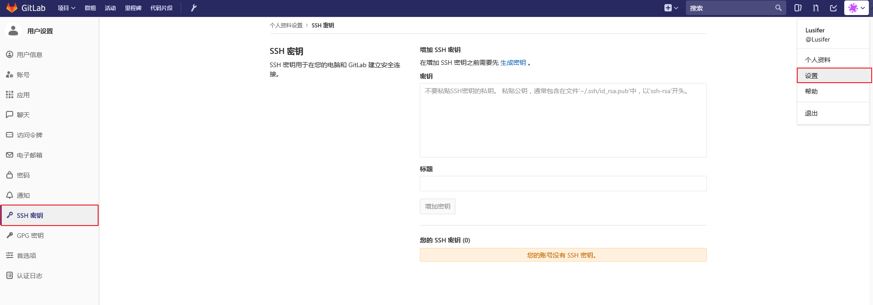Open GPG 密钥 in the sidebar
873x305 pixels.
30,236
